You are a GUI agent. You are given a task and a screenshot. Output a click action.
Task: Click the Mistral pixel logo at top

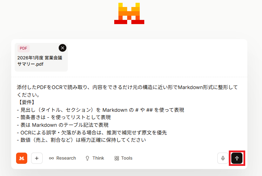click(x=129, y=13)
